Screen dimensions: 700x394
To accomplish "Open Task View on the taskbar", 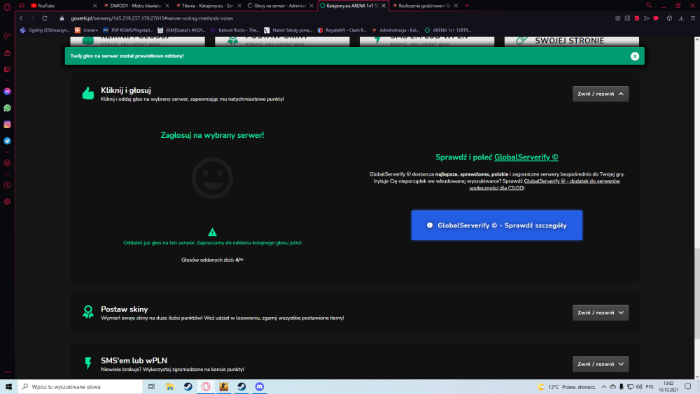I will [x=151, y=387].
